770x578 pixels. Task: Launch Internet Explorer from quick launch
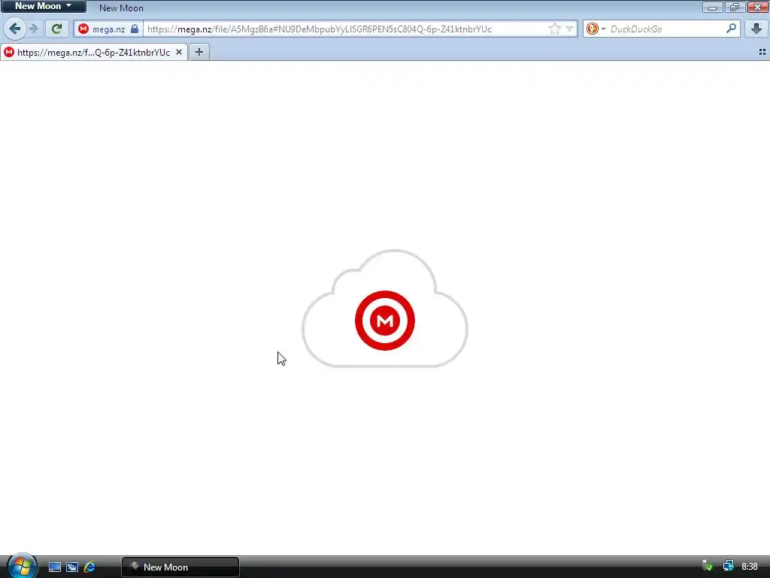(89, 567)
